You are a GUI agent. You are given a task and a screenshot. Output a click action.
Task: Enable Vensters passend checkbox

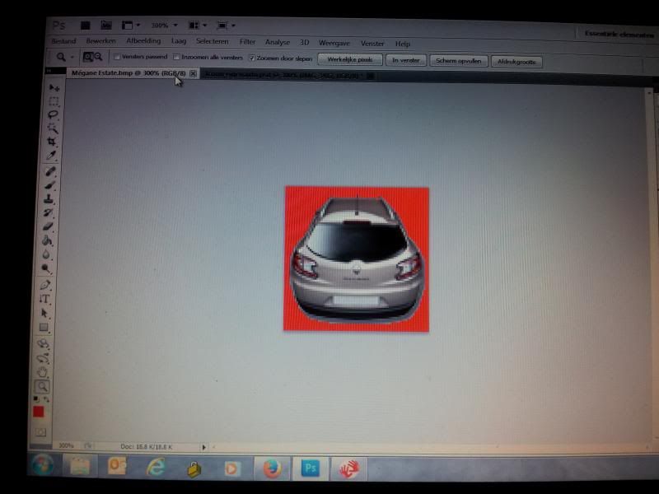point(117,57)
